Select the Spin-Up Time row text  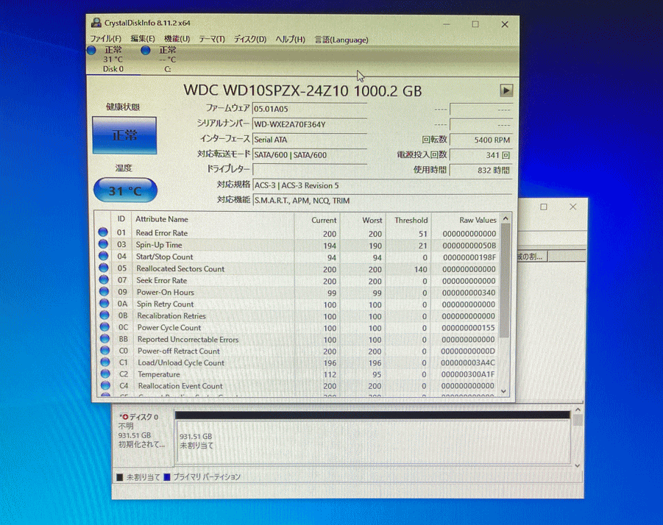[x=158, y=245]
